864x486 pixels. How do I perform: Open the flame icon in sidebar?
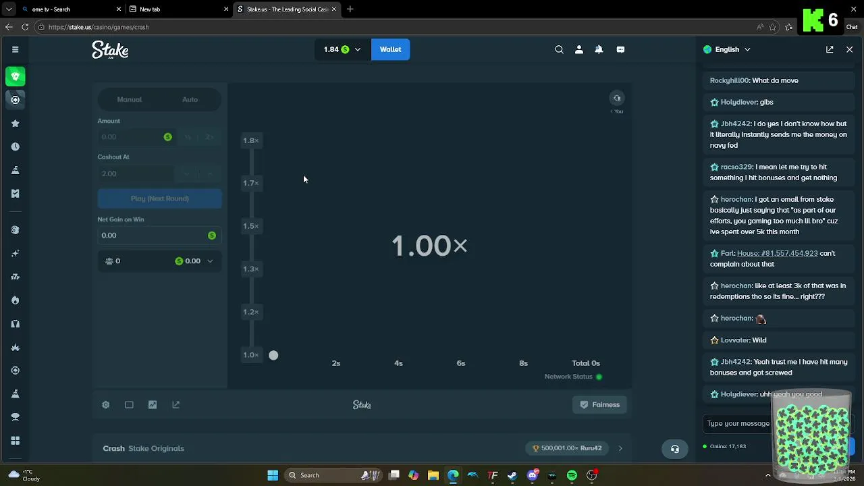(15, 300)
